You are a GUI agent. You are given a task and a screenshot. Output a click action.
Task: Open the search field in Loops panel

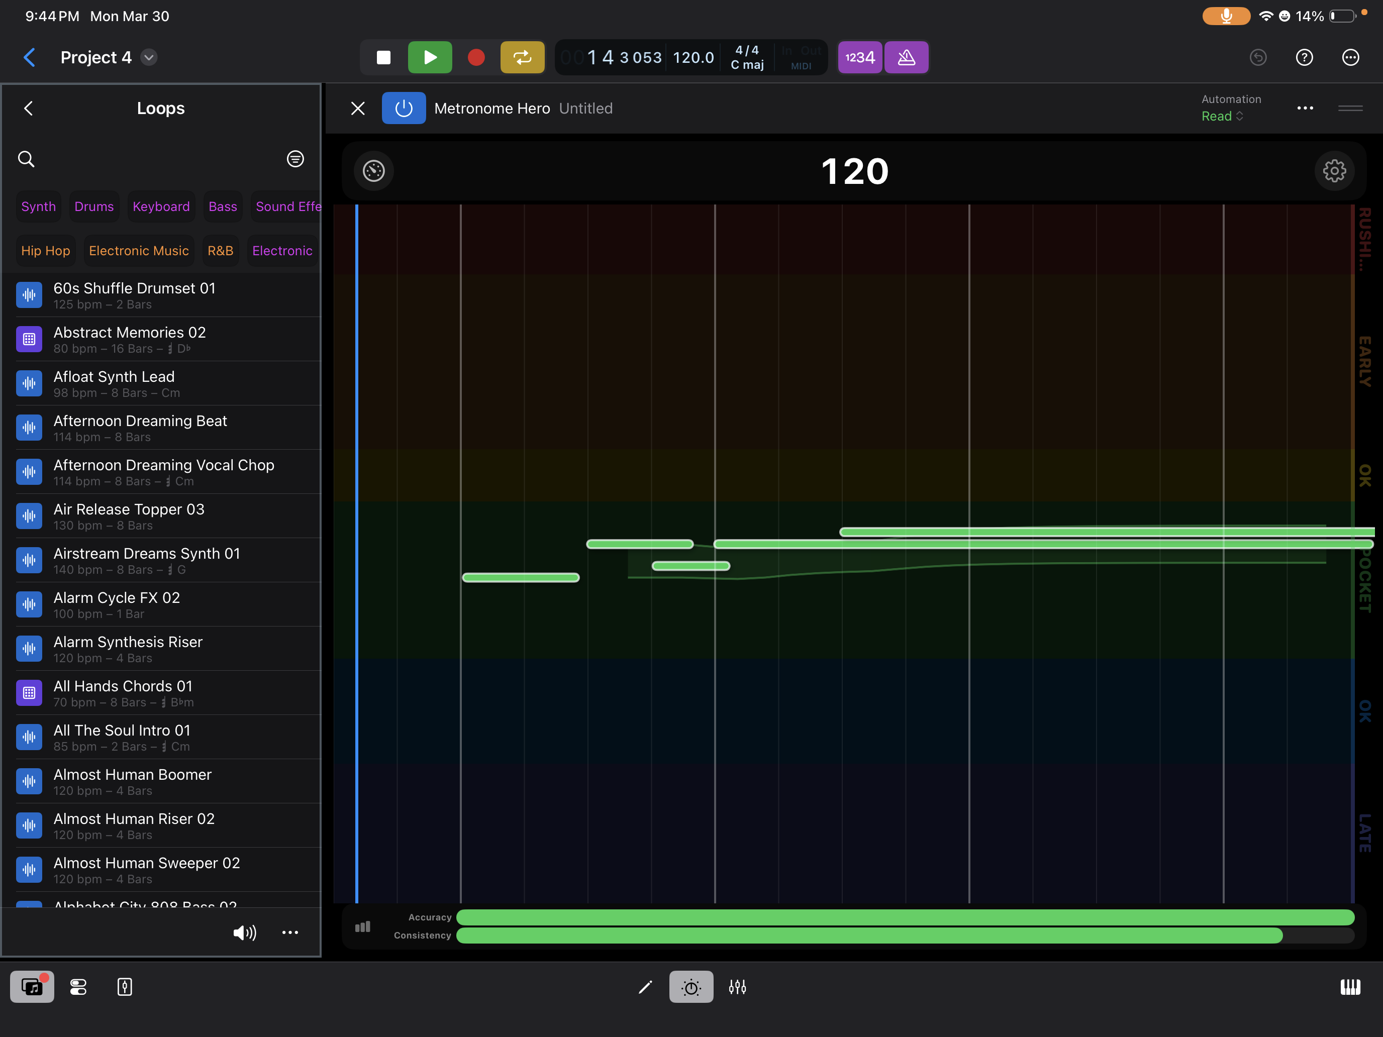(x=26, y=159)
